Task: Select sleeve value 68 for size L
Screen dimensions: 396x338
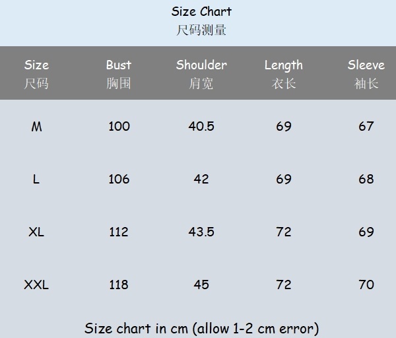Action: [x=366, y=180]
